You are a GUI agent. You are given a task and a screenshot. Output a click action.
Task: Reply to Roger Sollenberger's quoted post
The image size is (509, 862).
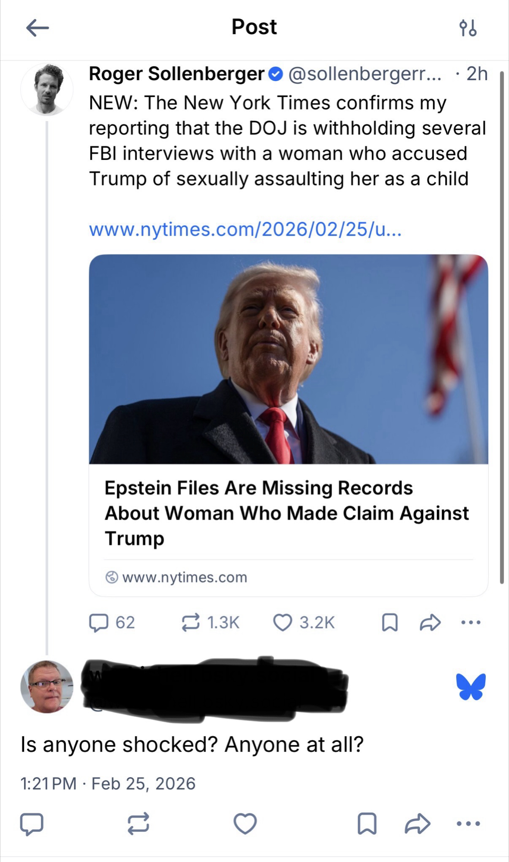tap(99, 623)
